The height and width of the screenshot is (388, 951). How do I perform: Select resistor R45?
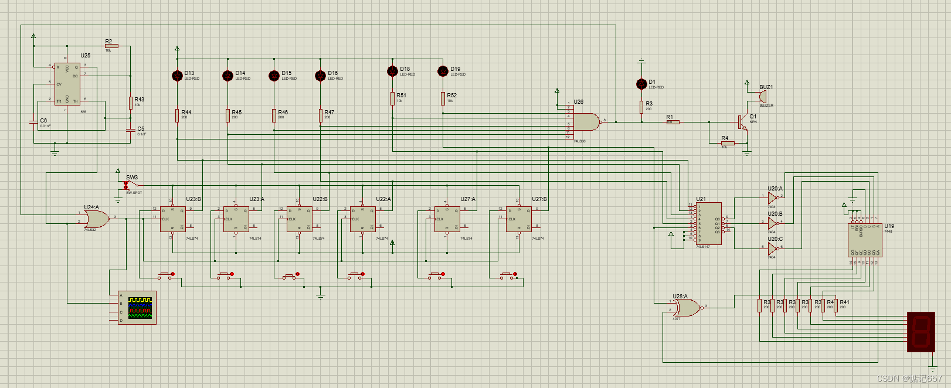point(228,115)
